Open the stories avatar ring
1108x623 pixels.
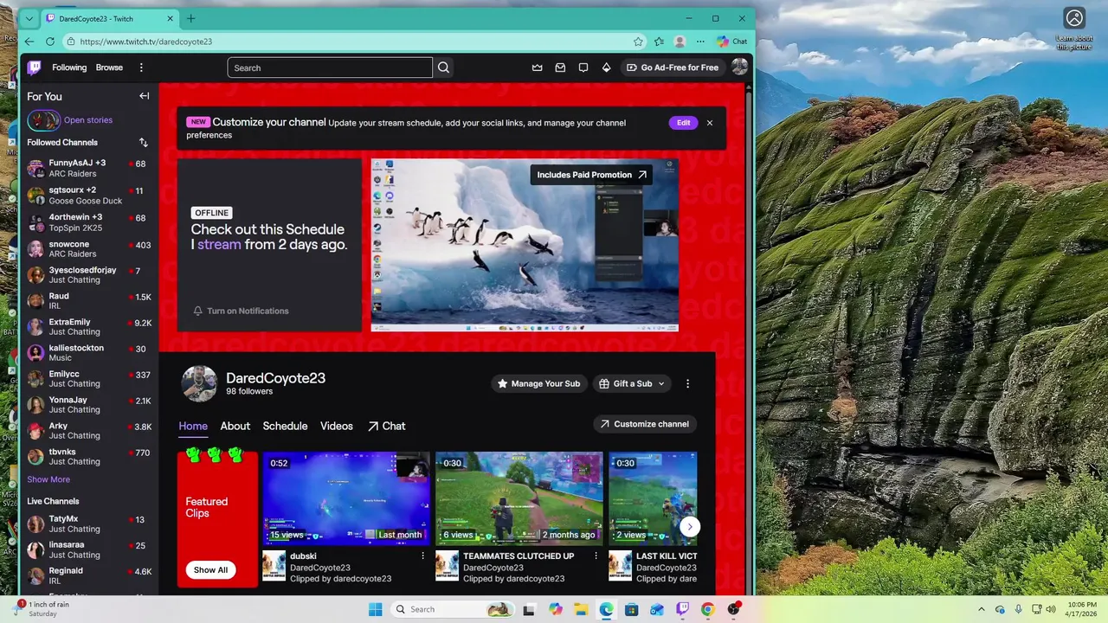pyautogui.click(x=43, y=120)
